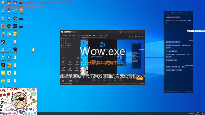Image resolution: width=205 pixels, height=115 pixels.
Task: Open the second tool in toolbox top row
Action: pos(70,63)
